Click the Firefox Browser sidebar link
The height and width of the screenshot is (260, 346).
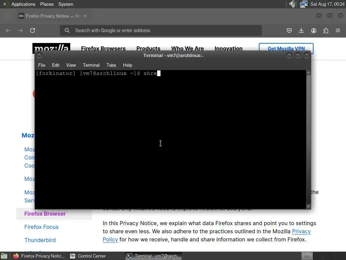pyautogui.click(x=45, y=214)
